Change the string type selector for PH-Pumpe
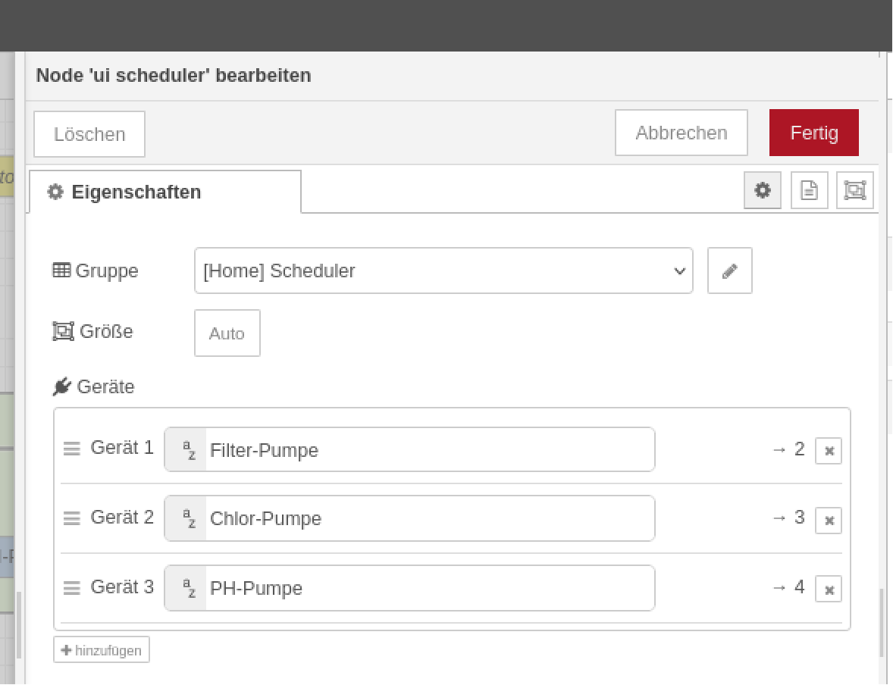 186,588
